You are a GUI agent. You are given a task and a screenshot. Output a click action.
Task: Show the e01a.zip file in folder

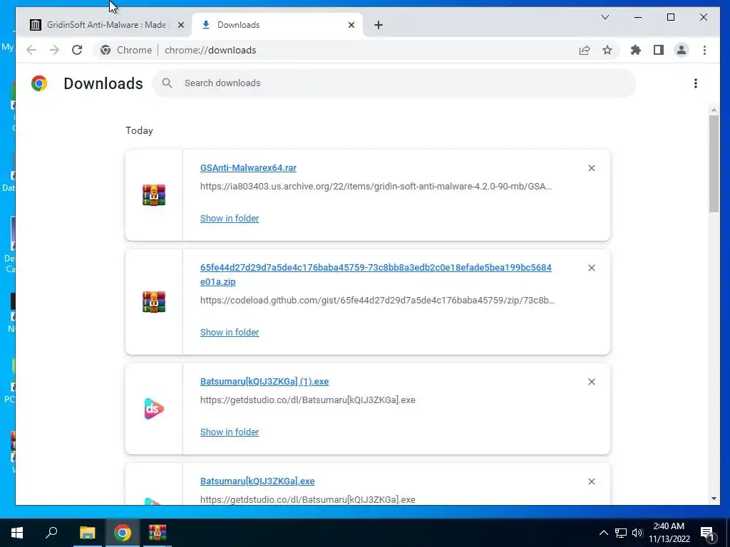[x=230, y=332]
